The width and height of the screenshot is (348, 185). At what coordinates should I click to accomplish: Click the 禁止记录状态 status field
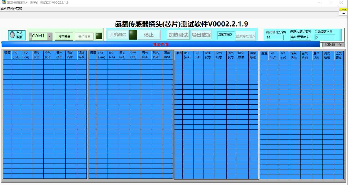(x=301, y=37)
